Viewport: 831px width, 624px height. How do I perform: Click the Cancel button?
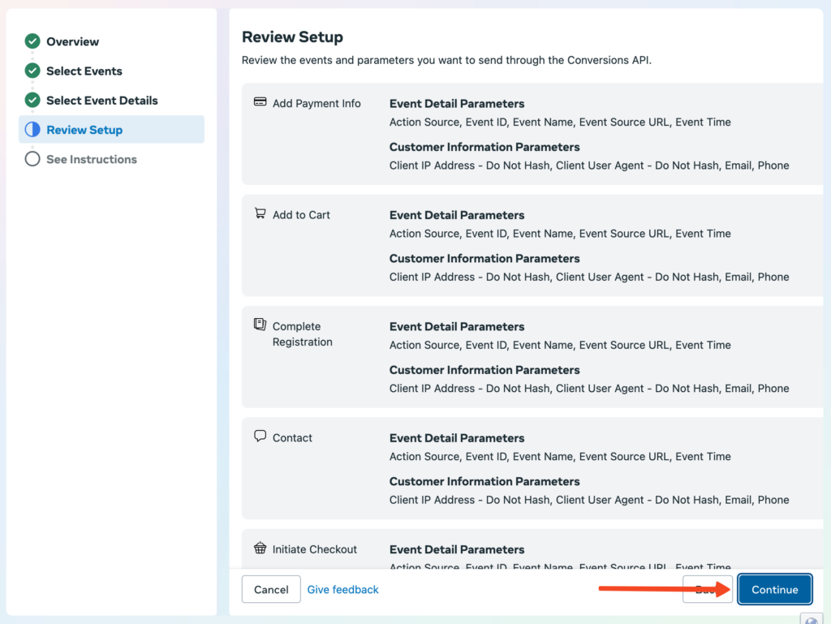click(271, 589)
